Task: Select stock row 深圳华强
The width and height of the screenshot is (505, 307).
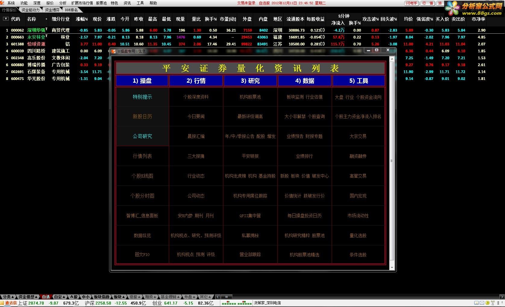Action: [252, 30]
